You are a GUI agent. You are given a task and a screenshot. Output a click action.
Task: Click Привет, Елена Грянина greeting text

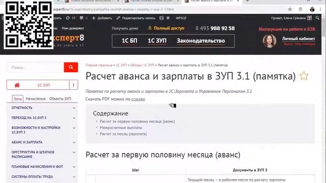coord(288,18)
